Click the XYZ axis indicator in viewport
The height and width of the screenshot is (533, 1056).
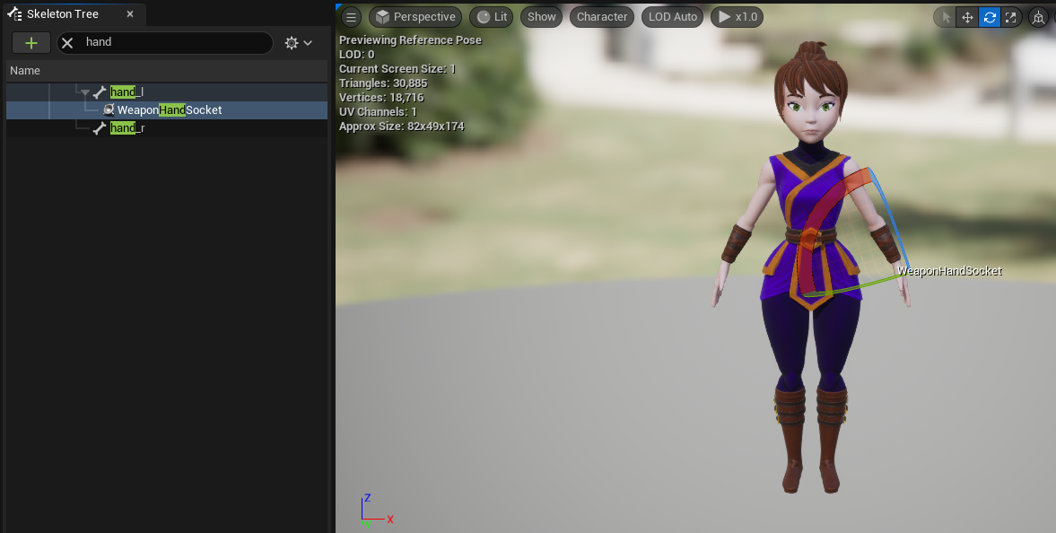tap(376, 510)
